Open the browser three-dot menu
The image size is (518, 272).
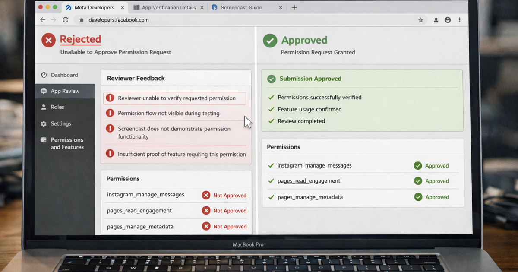[x=460, y=20]
